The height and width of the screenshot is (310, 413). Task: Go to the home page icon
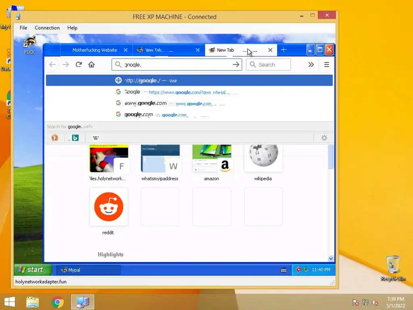pyautogui.click(x=92, y=65)
